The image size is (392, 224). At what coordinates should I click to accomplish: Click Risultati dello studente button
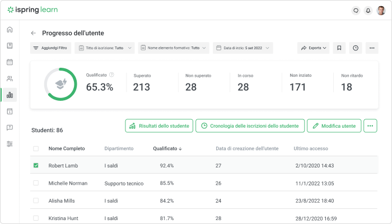[159, 126]
